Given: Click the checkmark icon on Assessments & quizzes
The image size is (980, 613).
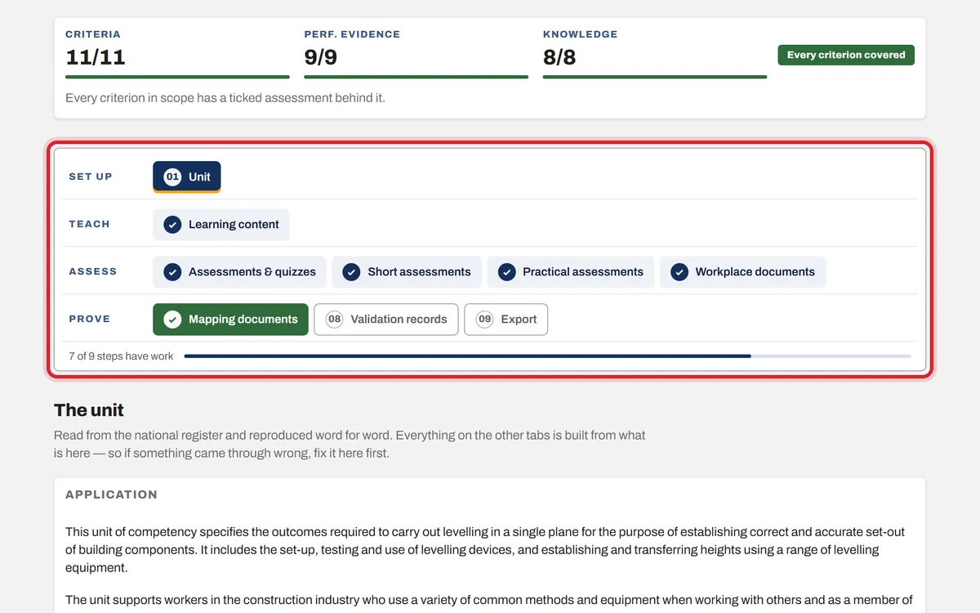Looking at the screenshot, I should [172, 271].
